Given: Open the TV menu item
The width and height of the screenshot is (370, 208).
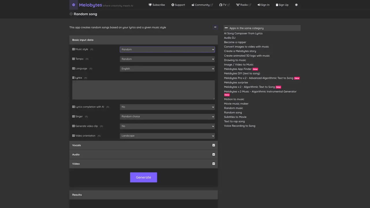Looking at the screenshot, I should click(225, 5).
